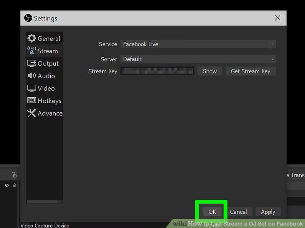Click the OBS logo in Settings title bar
Viewport: 305px width, 228px height.
[28, 18]
